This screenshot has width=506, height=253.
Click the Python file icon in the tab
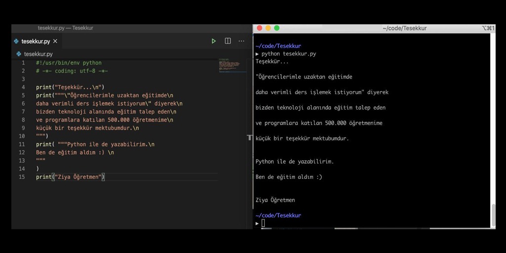point(16,42)
